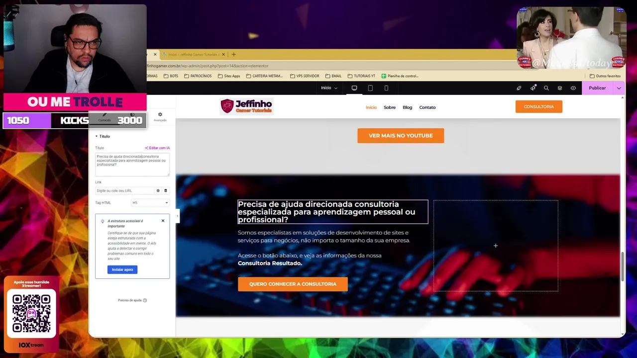Open the BOTS bookmarks folder
Screen dimensions: 637x358
pos(170,76)
